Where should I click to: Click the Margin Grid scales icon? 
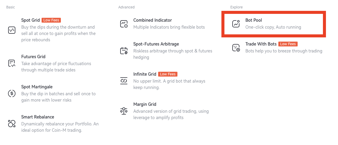(124, 111)
